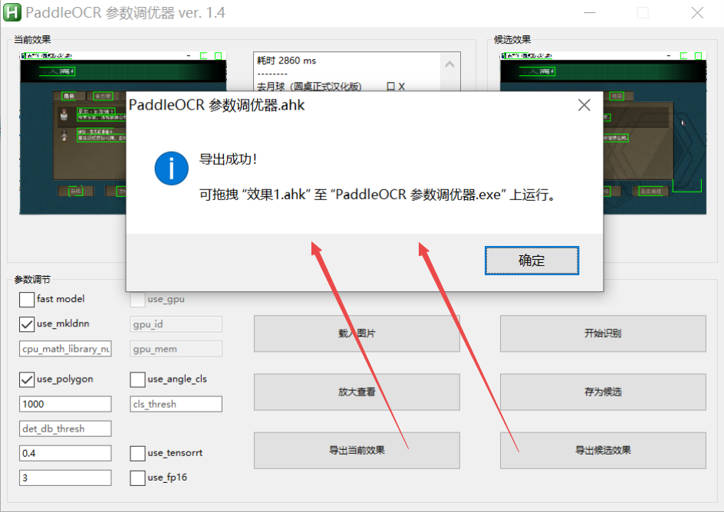The width and height of the screenshot is (724, 512).
Task: Close the PaddleOCR 参数调优器 ver. 1.4 window
Action: coord(697,12)
